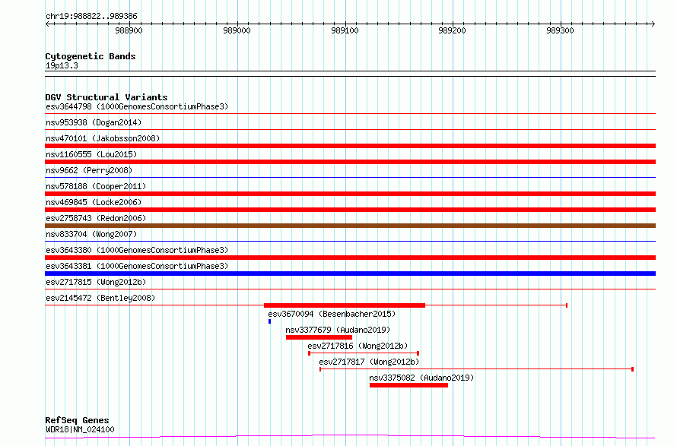The height and width of the screenshot is (446, 677).
Task: Click the thick red esv3643380 bar
Action: [x=350, y=258]
